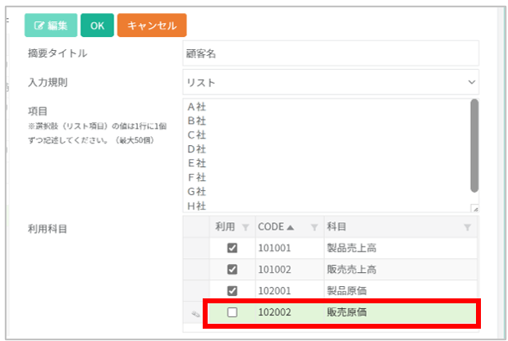Open the 入力規則 dropdown showing リスト
The image size is (508, 341).
(330, 82)
